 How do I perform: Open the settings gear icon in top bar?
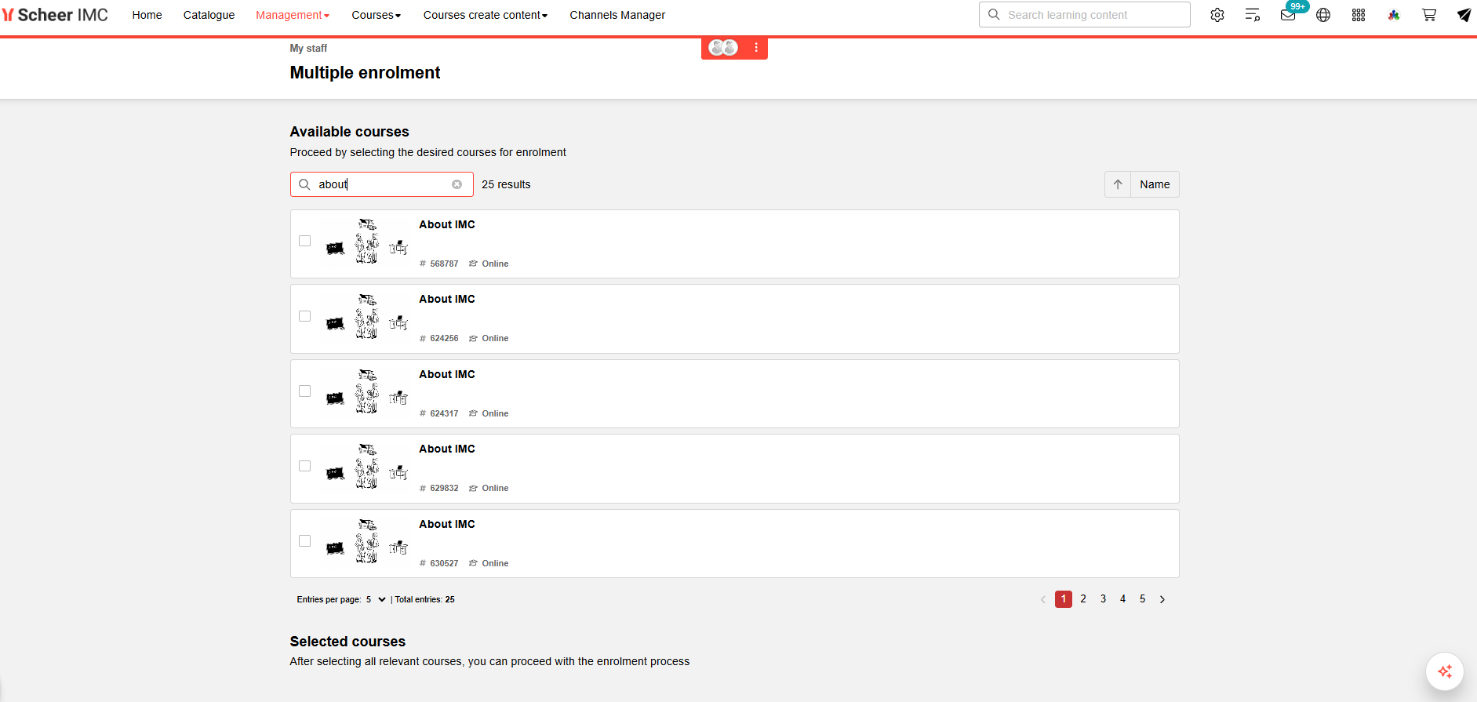(1217, 15)
